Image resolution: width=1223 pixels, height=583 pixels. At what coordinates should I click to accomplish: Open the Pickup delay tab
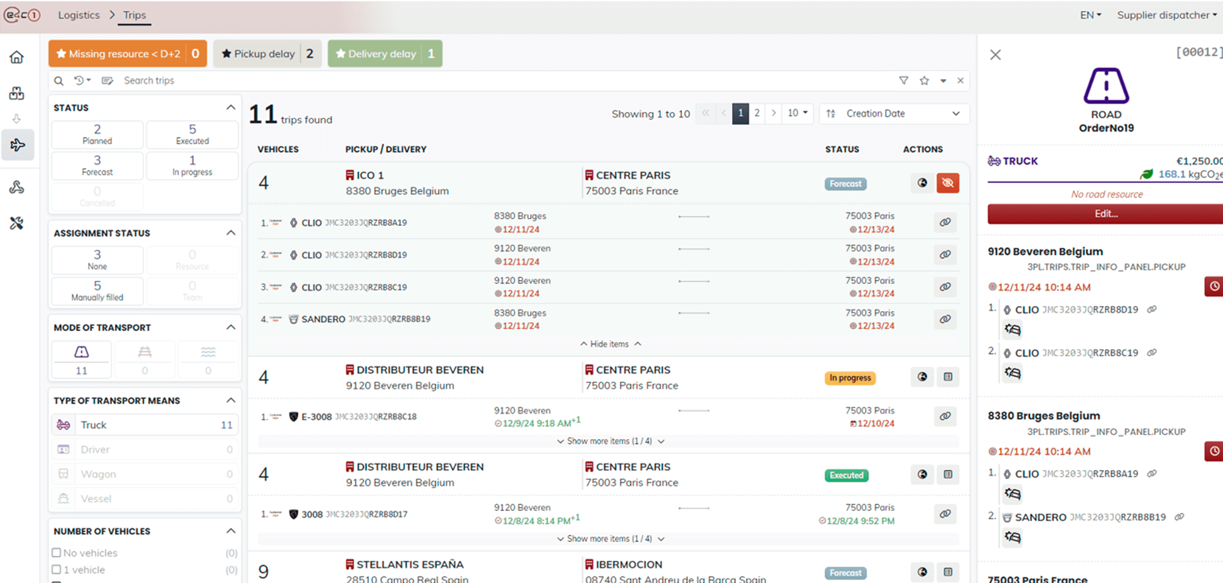266,53
